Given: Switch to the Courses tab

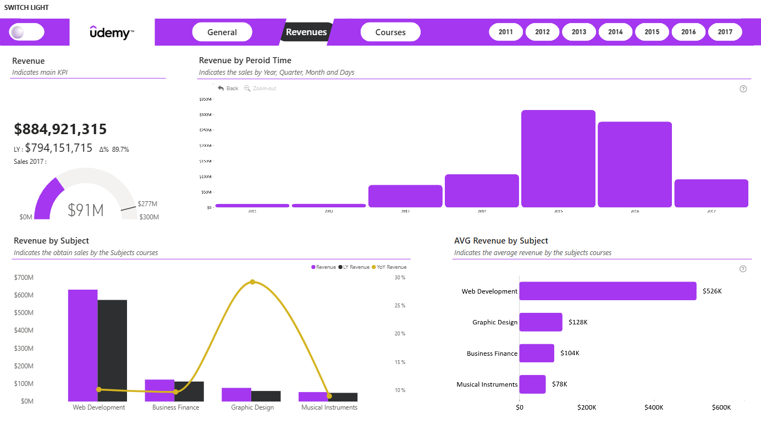Looking at the screenshot, I should click(x=390, y=32).
